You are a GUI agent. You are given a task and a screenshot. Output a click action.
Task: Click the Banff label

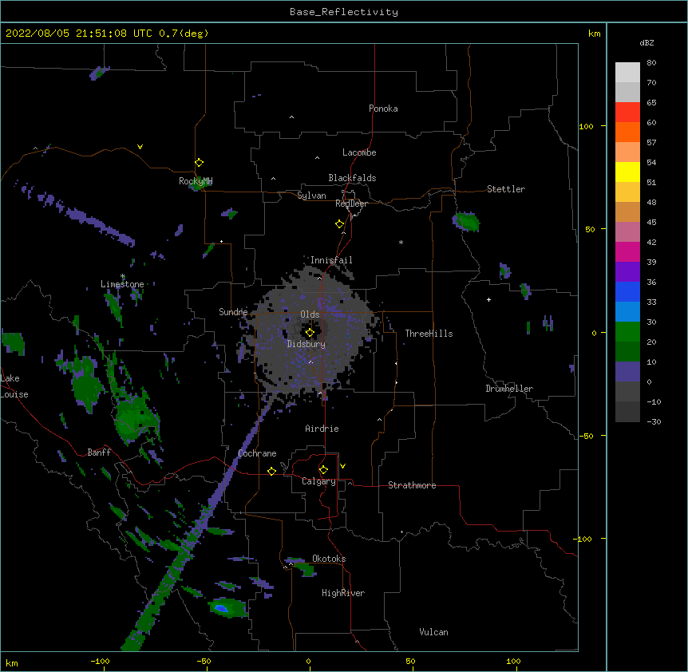click(99, 453)
